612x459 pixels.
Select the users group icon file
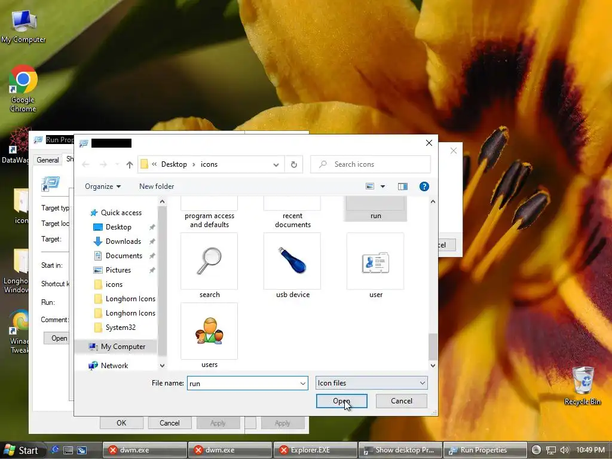(209, 336)
